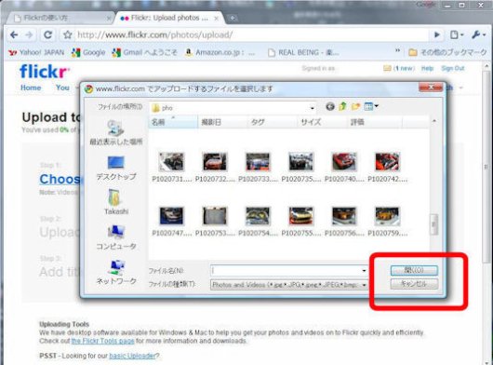The height and width of the screenshot is (365, 493).
Task: Open the view menu dropdown icon
Action: tap(371, 107)
